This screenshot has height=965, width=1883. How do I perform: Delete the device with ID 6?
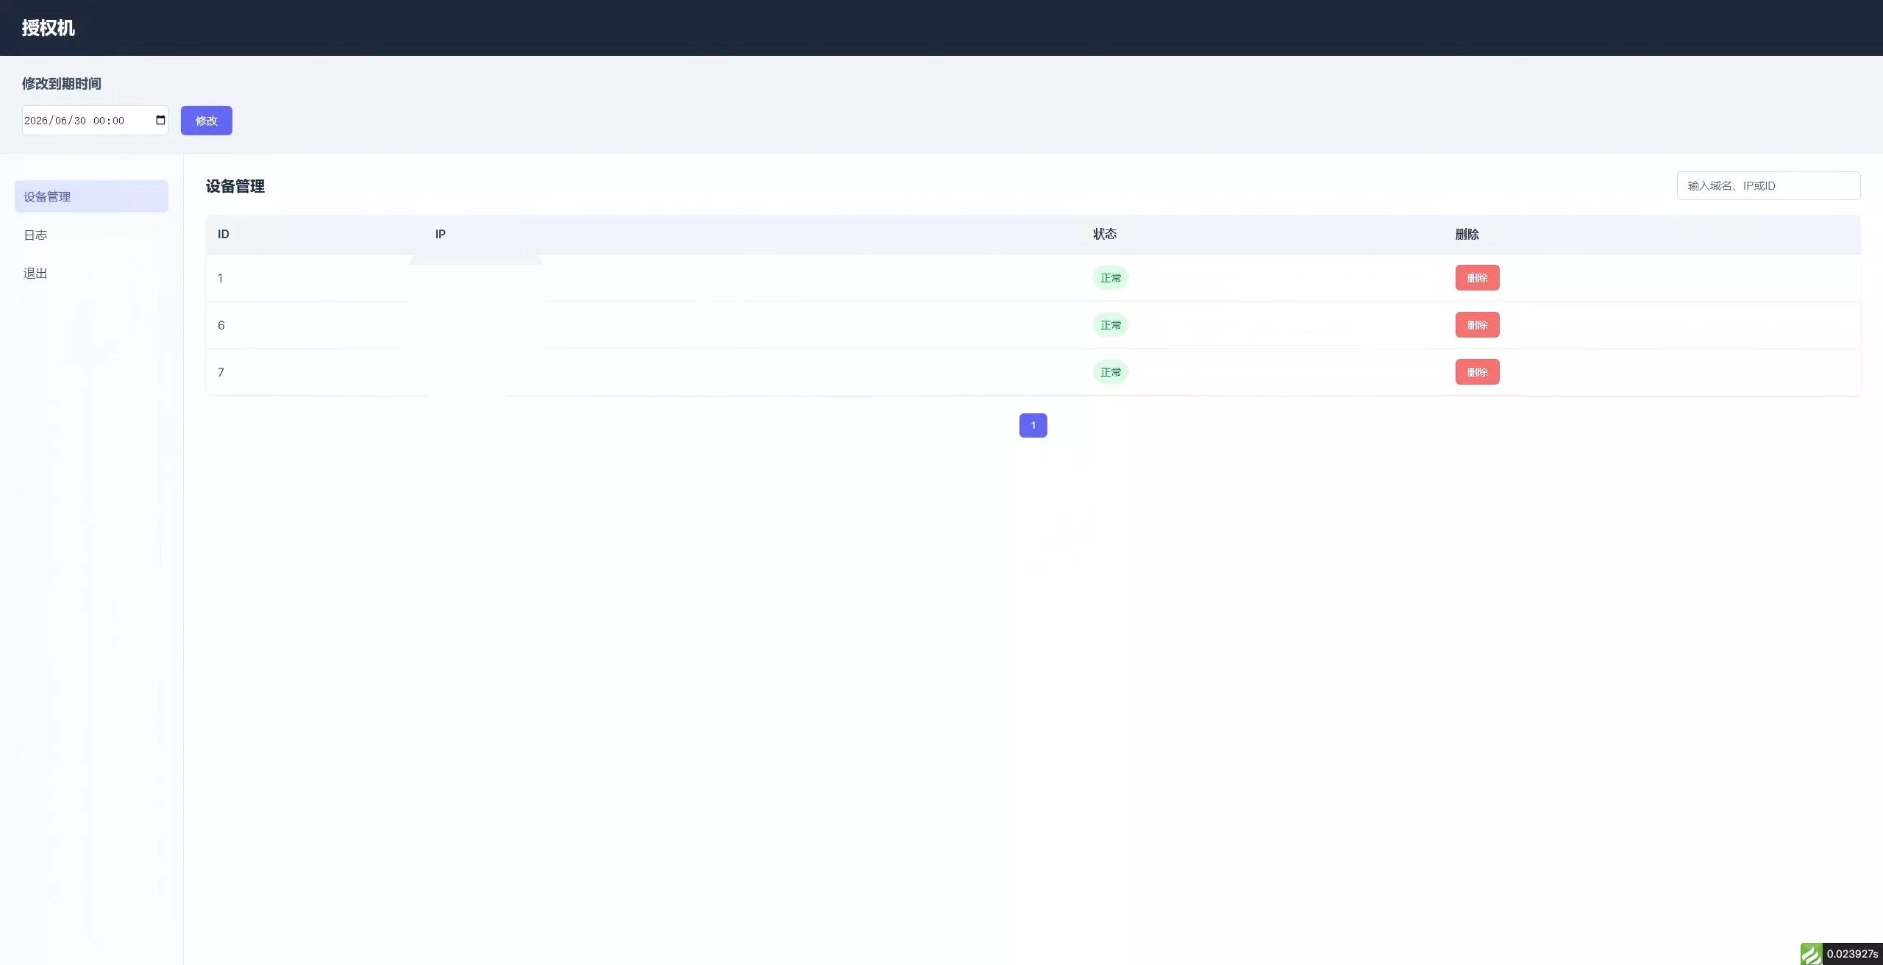pyautogui.click(x=1477, y=325)
